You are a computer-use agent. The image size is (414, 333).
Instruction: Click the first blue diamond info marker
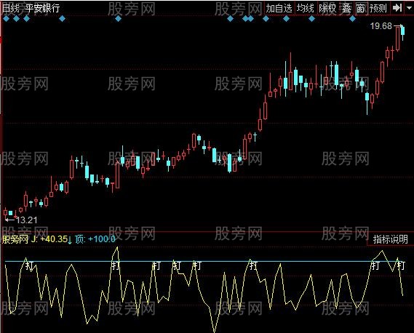click(x=7, y=18)
